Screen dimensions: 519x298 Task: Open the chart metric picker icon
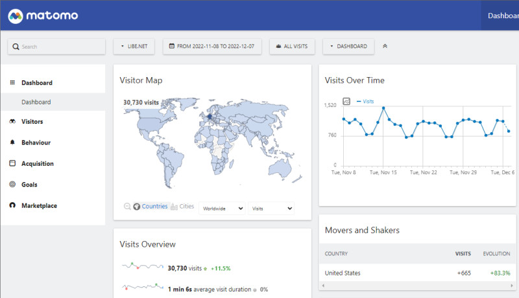[346, 102]
